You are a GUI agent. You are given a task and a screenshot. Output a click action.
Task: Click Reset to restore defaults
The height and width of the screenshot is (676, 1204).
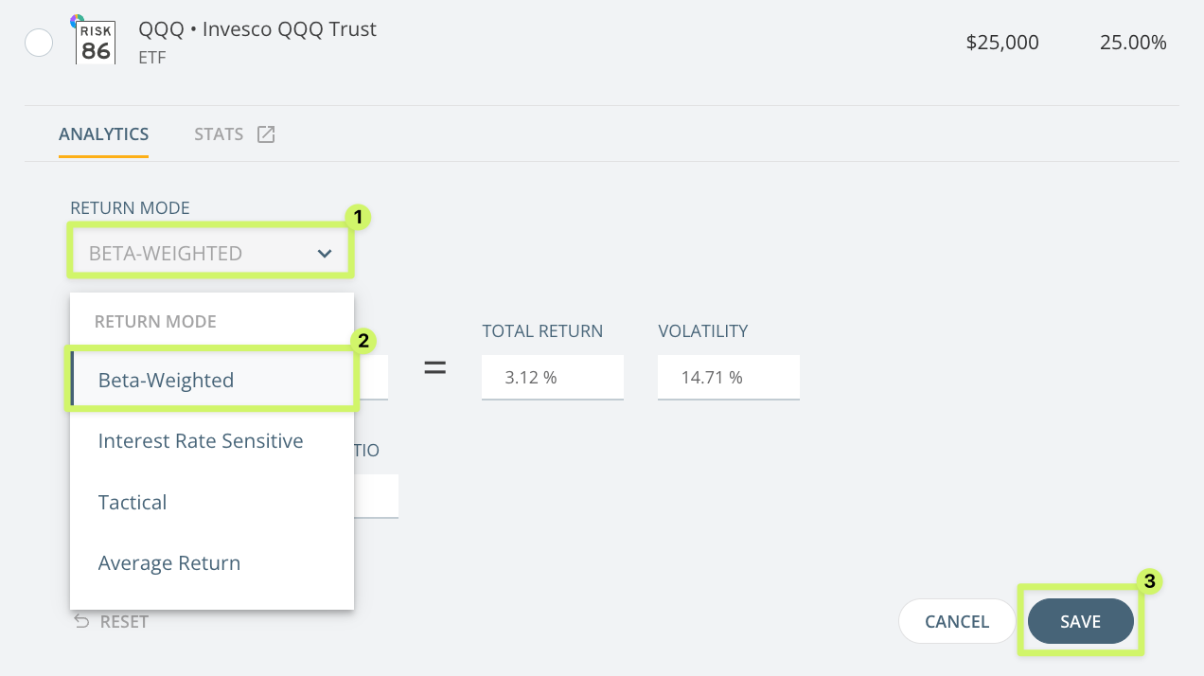pyautogui.click(x=123, y=621)
